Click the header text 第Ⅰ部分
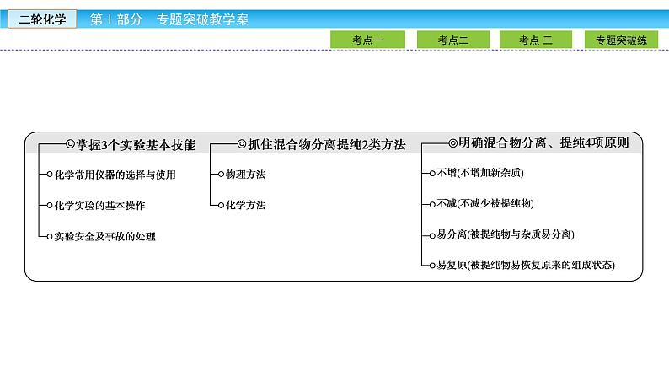 pyautogui.click(x=116, y=19)
